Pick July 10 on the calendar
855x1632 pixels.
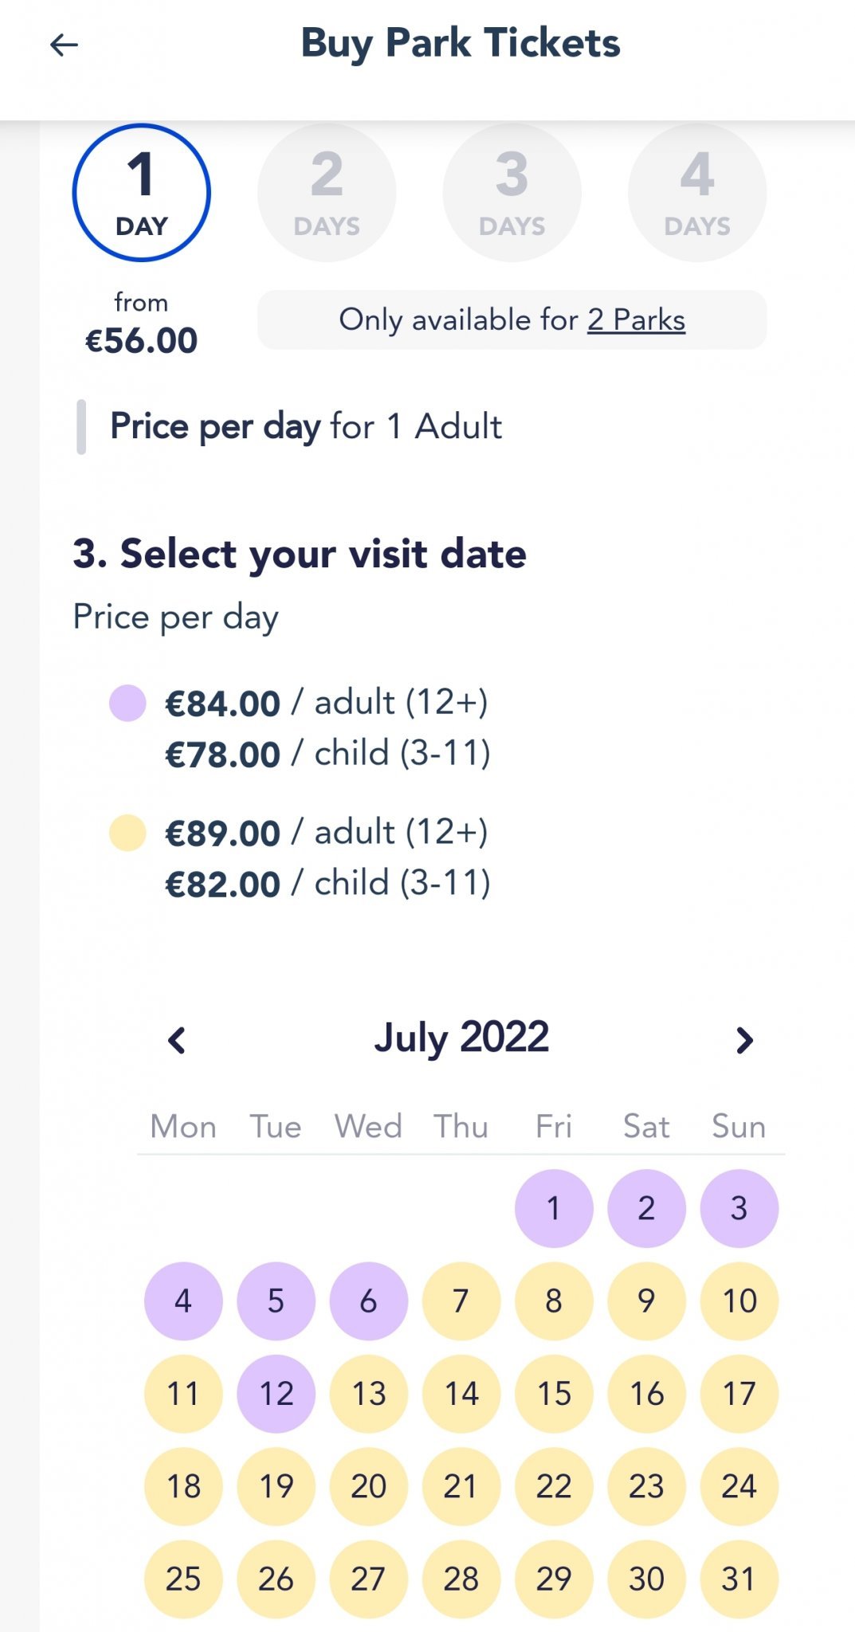(x=739, y=1301)
